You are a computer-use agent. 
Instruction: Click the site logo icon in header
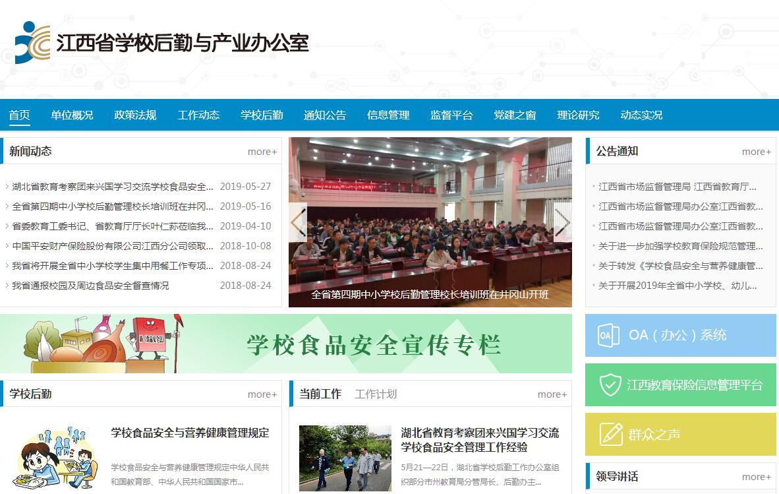pyautogui.click(x=32, y=43)
